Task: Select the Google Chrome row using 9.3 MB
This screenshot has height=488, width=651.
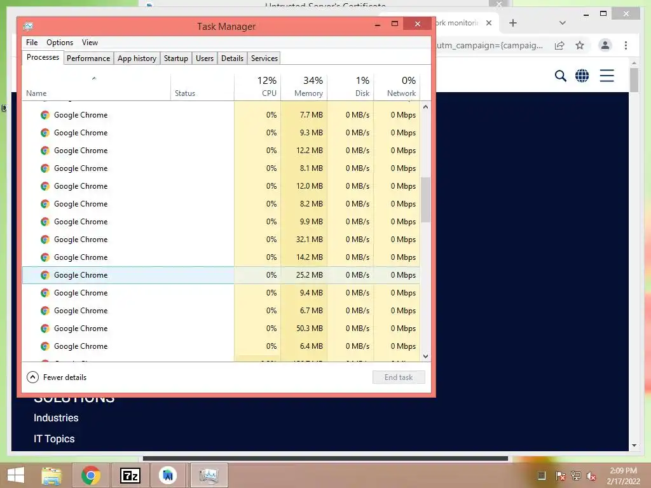Action: point(221,133)
